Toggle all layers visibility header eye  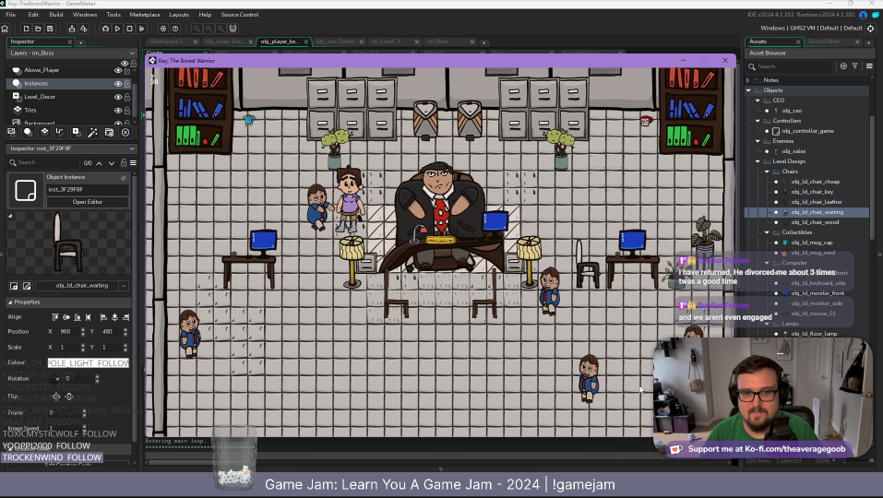coord(125,63)
